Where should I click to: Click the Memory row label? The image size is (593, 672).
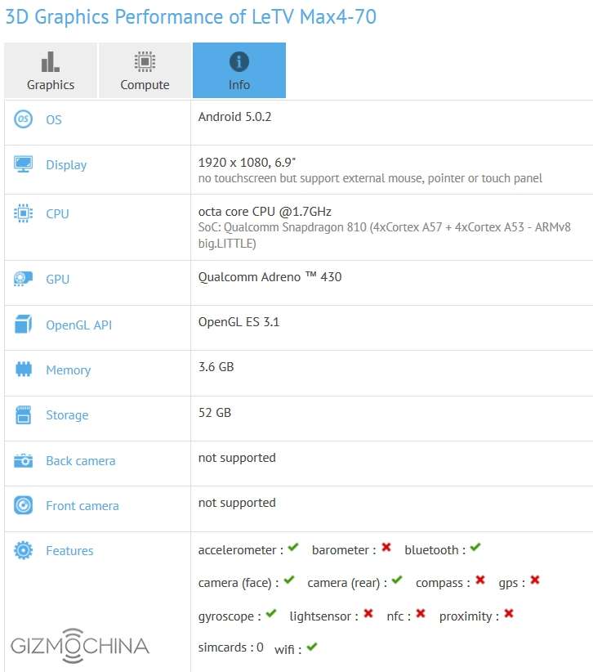(69, 370)
